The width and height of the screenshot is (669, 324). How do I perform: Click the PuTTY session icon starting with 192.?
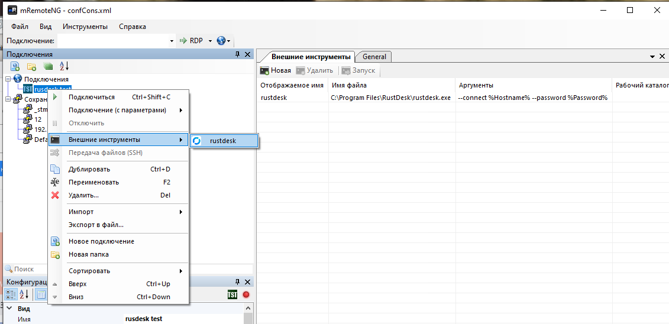tap(28, 129)
